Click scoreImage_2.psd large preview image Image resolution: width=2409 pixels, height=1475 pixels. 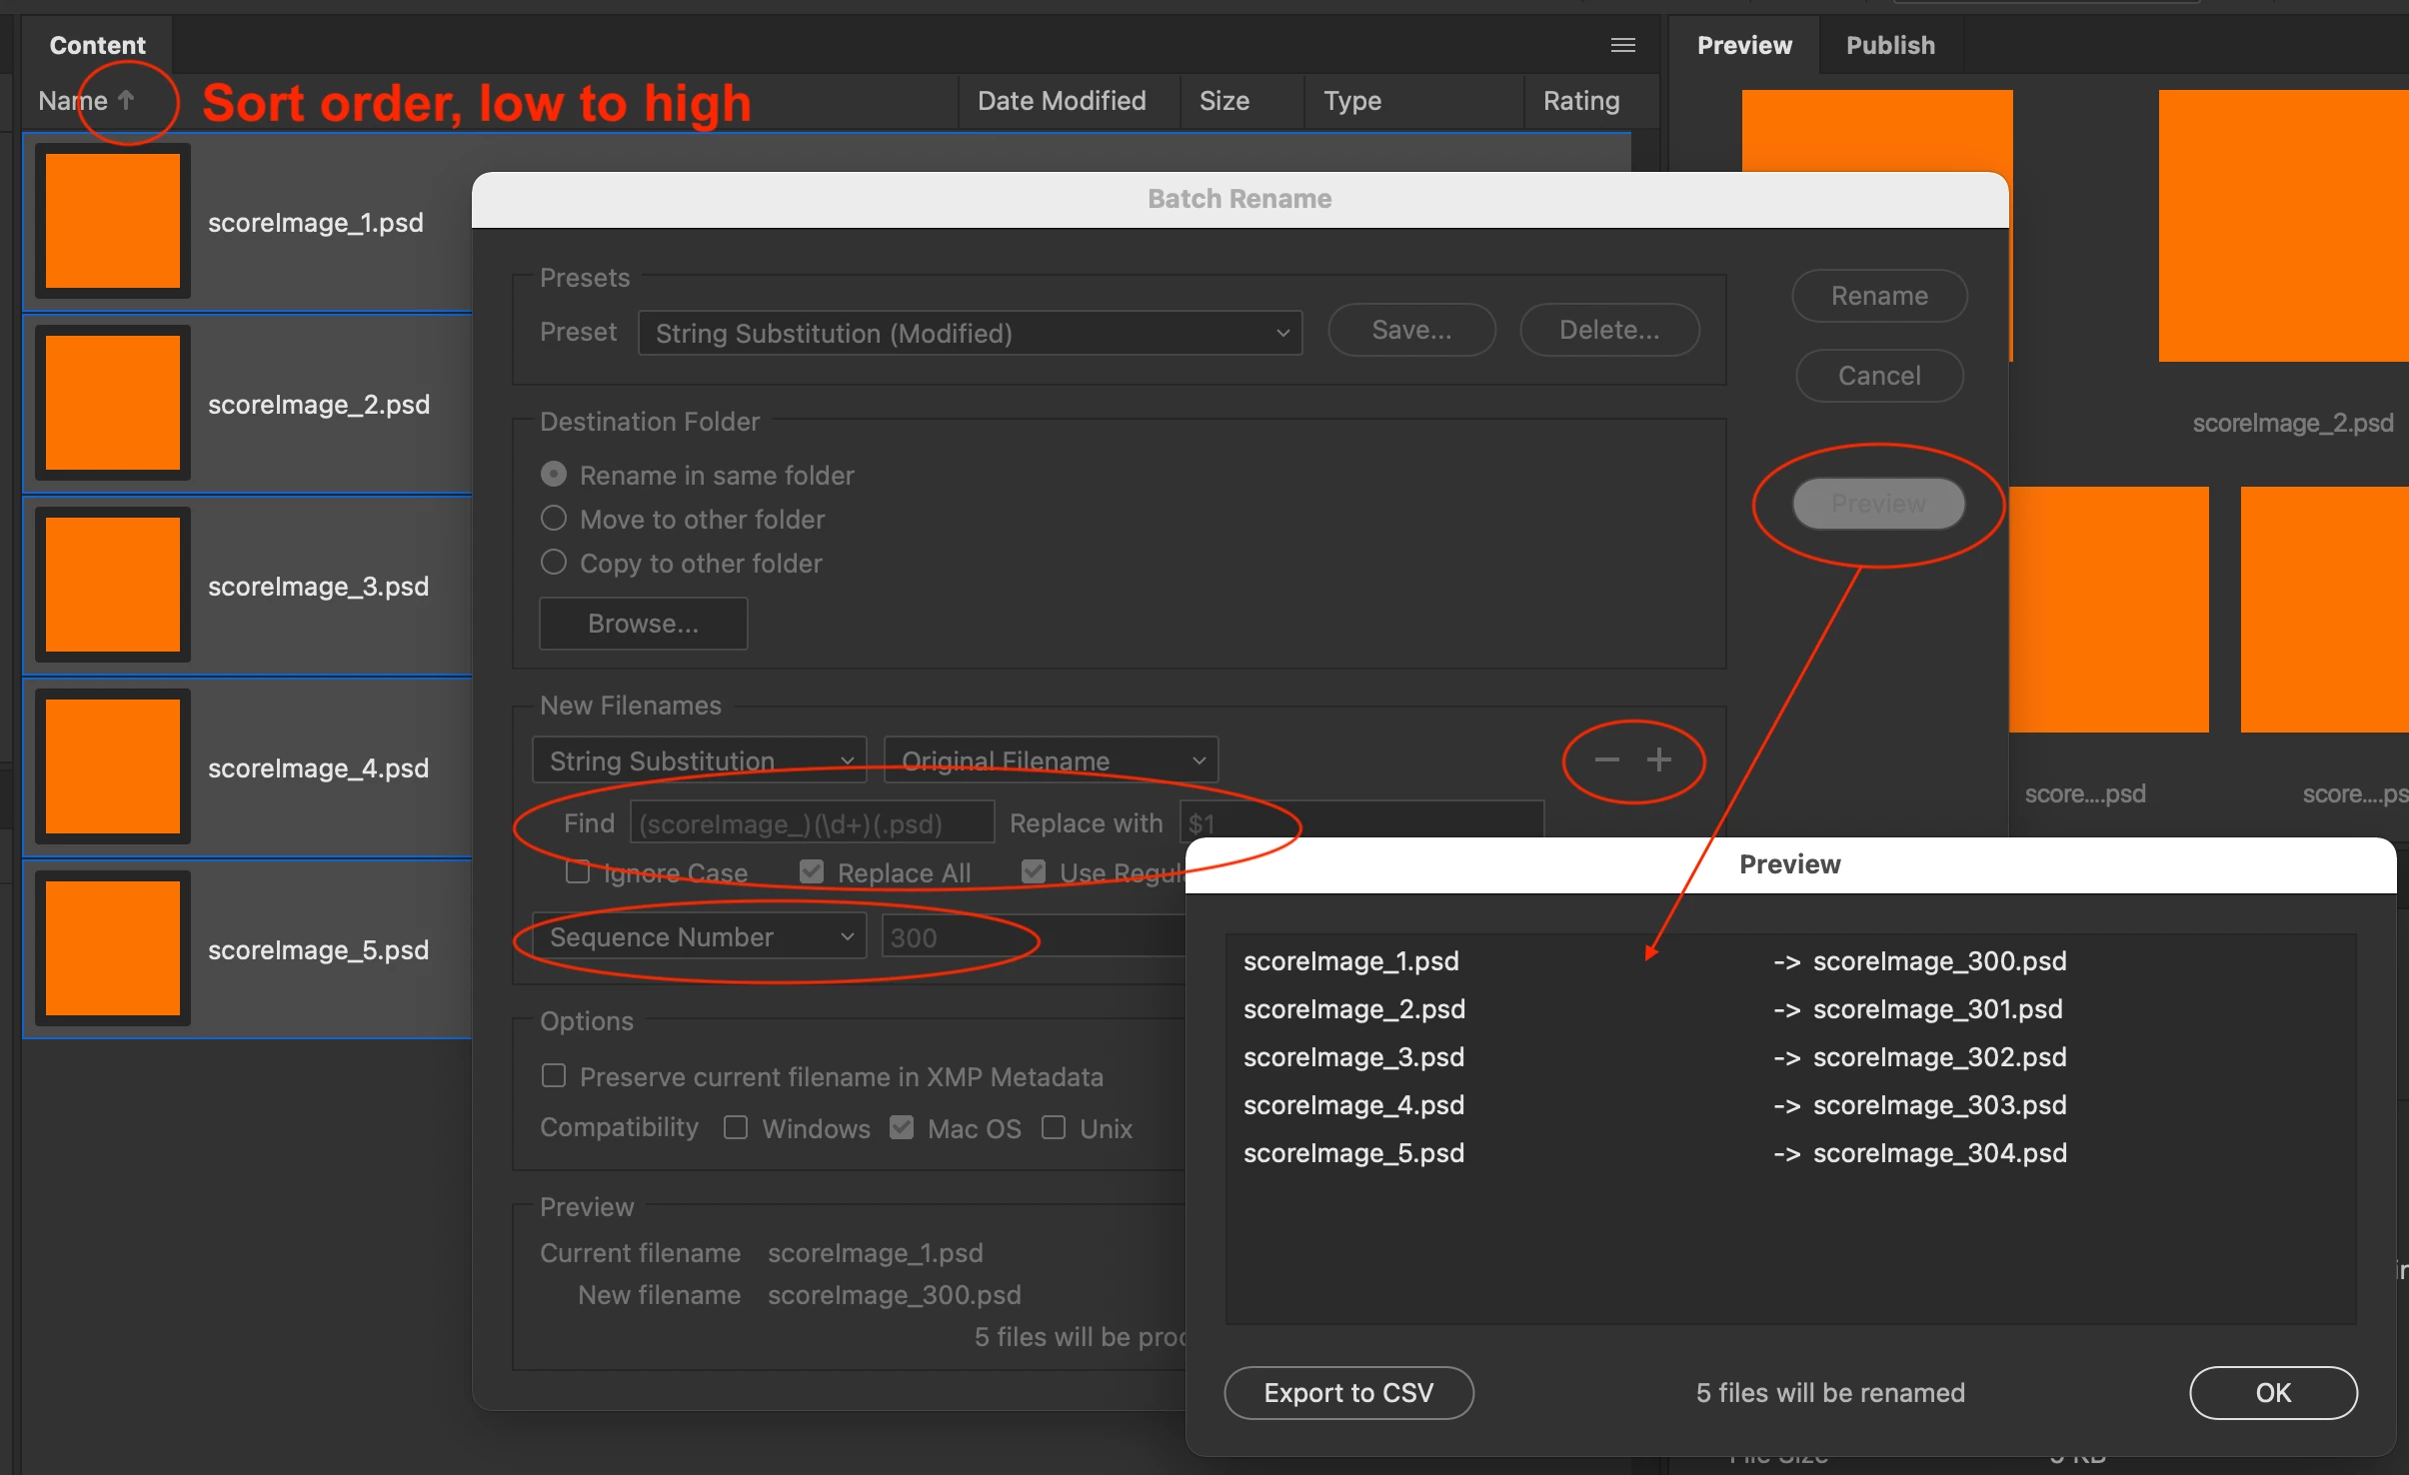point(2284,226)
